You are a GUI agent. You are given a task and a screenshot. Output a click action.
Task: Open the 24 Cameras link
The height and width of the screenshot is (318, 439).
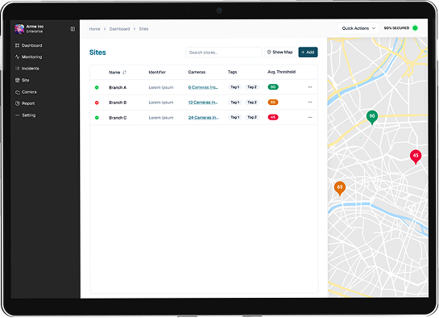click(x=203, y=118)
